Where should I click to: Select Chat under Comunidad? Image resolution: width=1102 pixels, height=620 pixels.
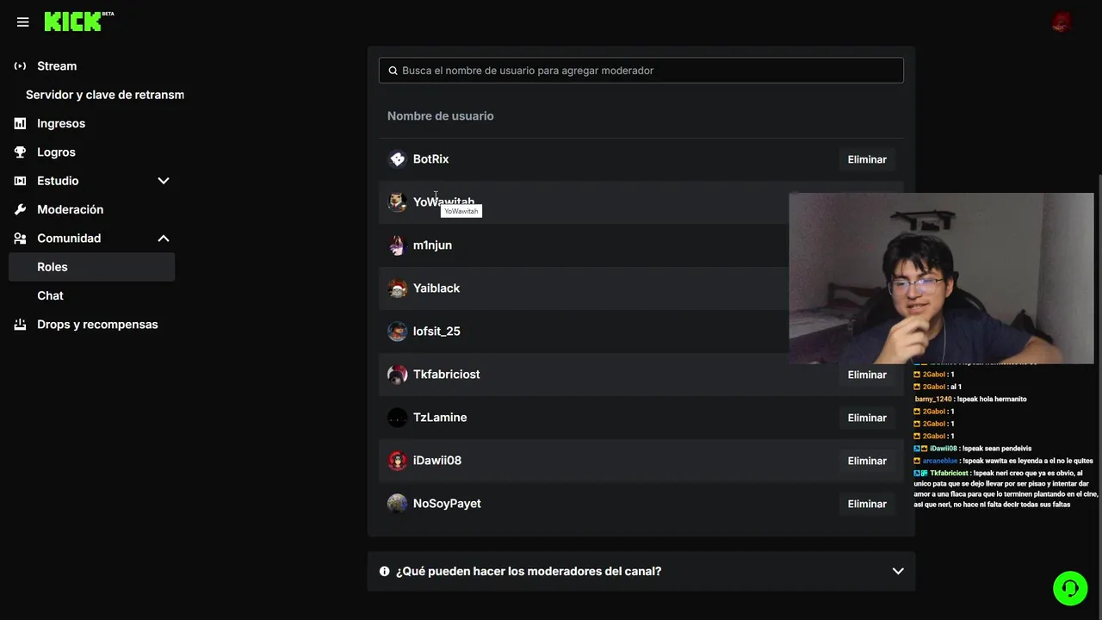pos(50,295)
